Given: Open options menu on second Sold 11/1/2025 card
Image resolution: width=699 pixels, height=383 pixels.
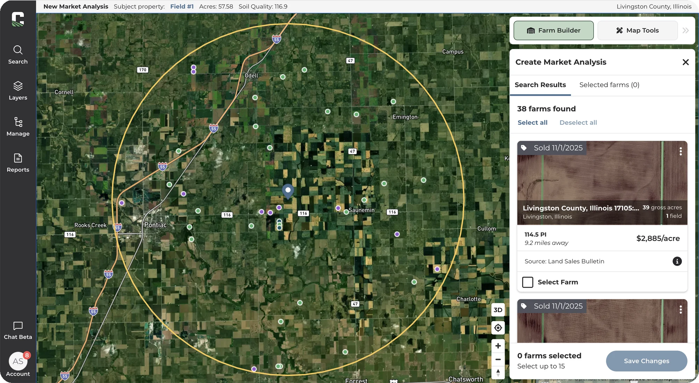Looking at the screenshot, I should (x=680, y=310).
